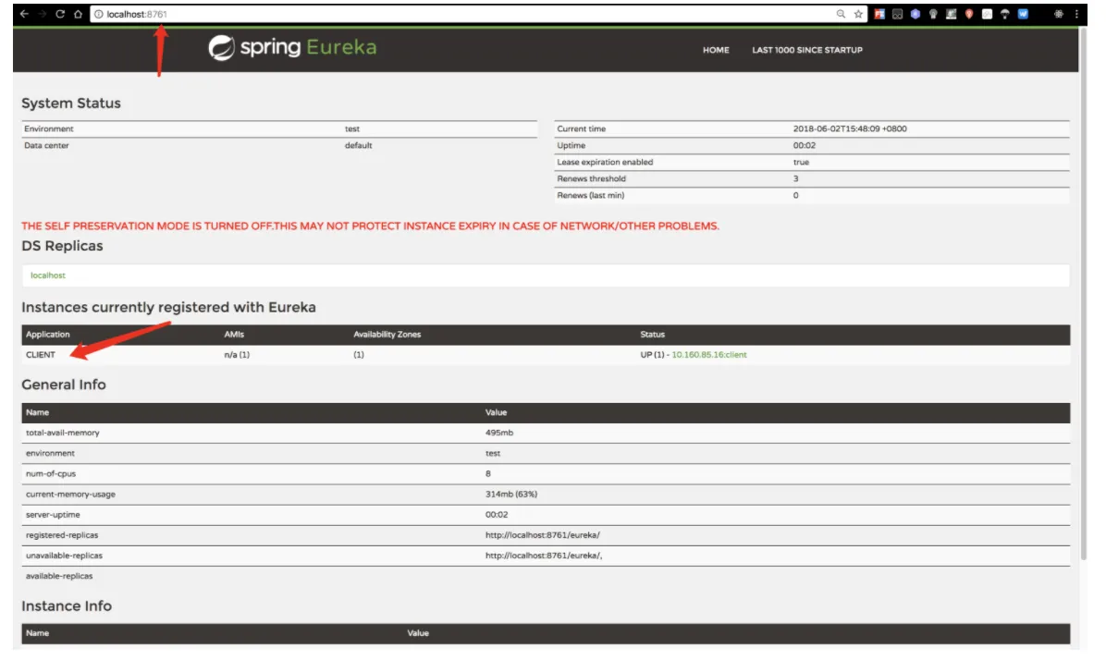The height and width of the screenshot is (660, 1106).
Task: Click the red self preservation warning text
Action: (370, 226)
